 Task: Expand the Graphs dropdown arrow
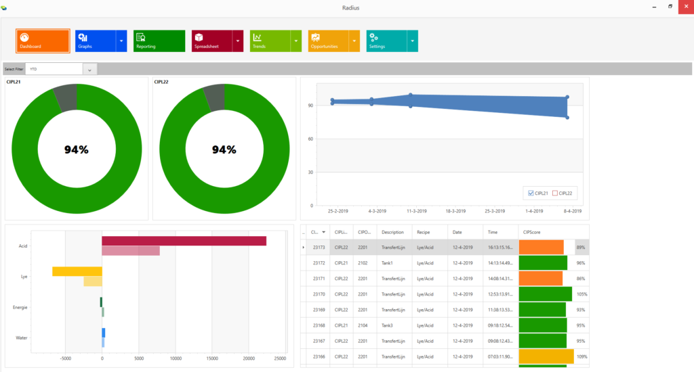point(121,41)
